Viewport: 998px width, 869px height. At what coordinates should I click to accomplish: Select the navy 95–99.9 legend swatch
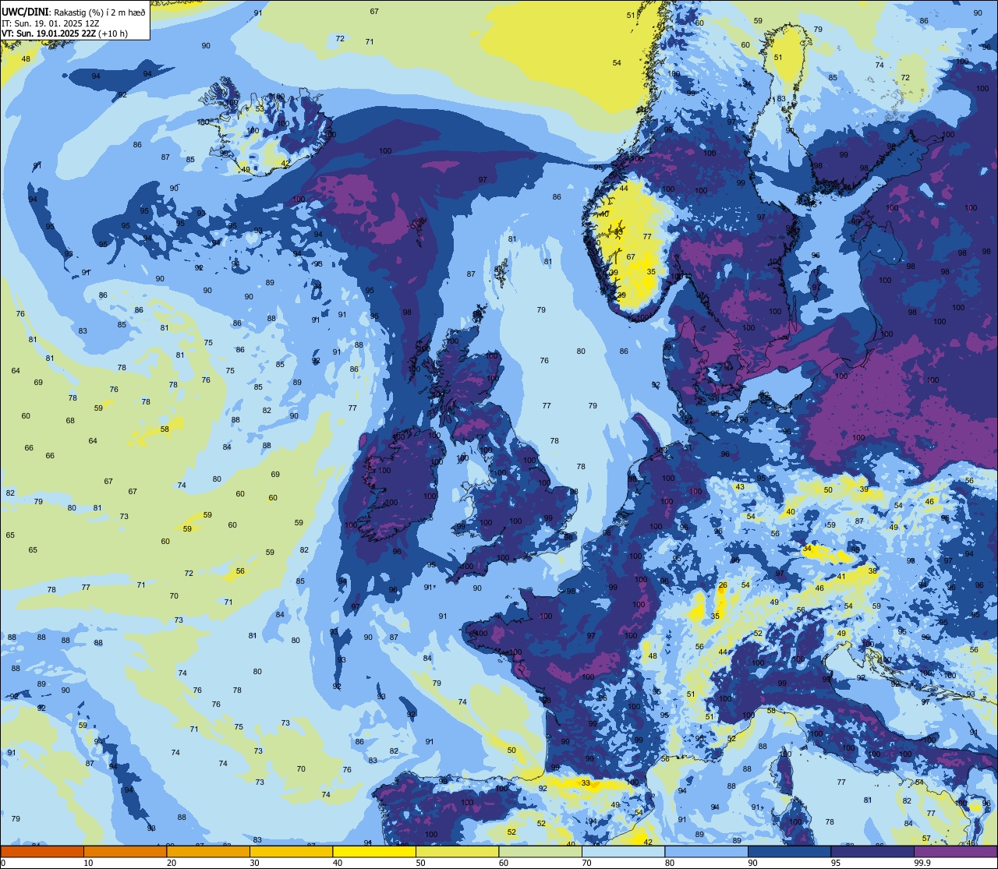pos(872,851)
